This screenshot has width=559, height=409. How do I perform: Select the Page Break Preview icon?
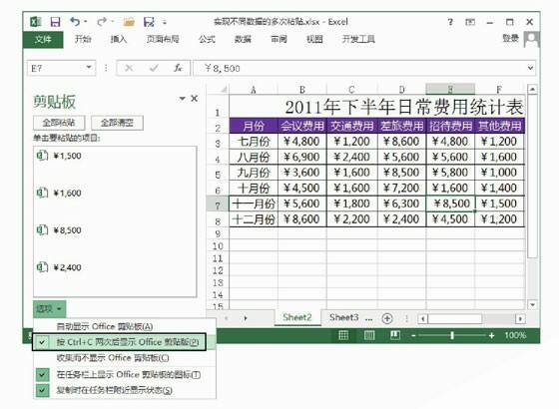(x=395, y=335)
